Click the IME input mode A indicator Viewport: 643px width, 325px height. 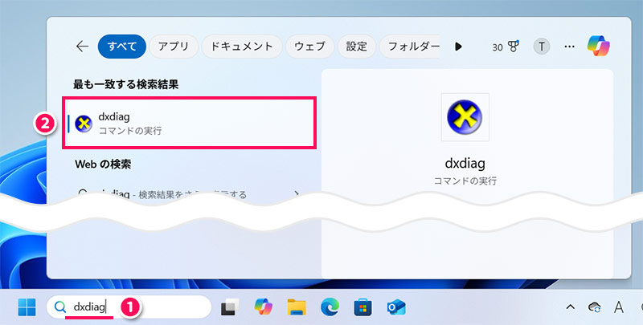coord(619,307)
